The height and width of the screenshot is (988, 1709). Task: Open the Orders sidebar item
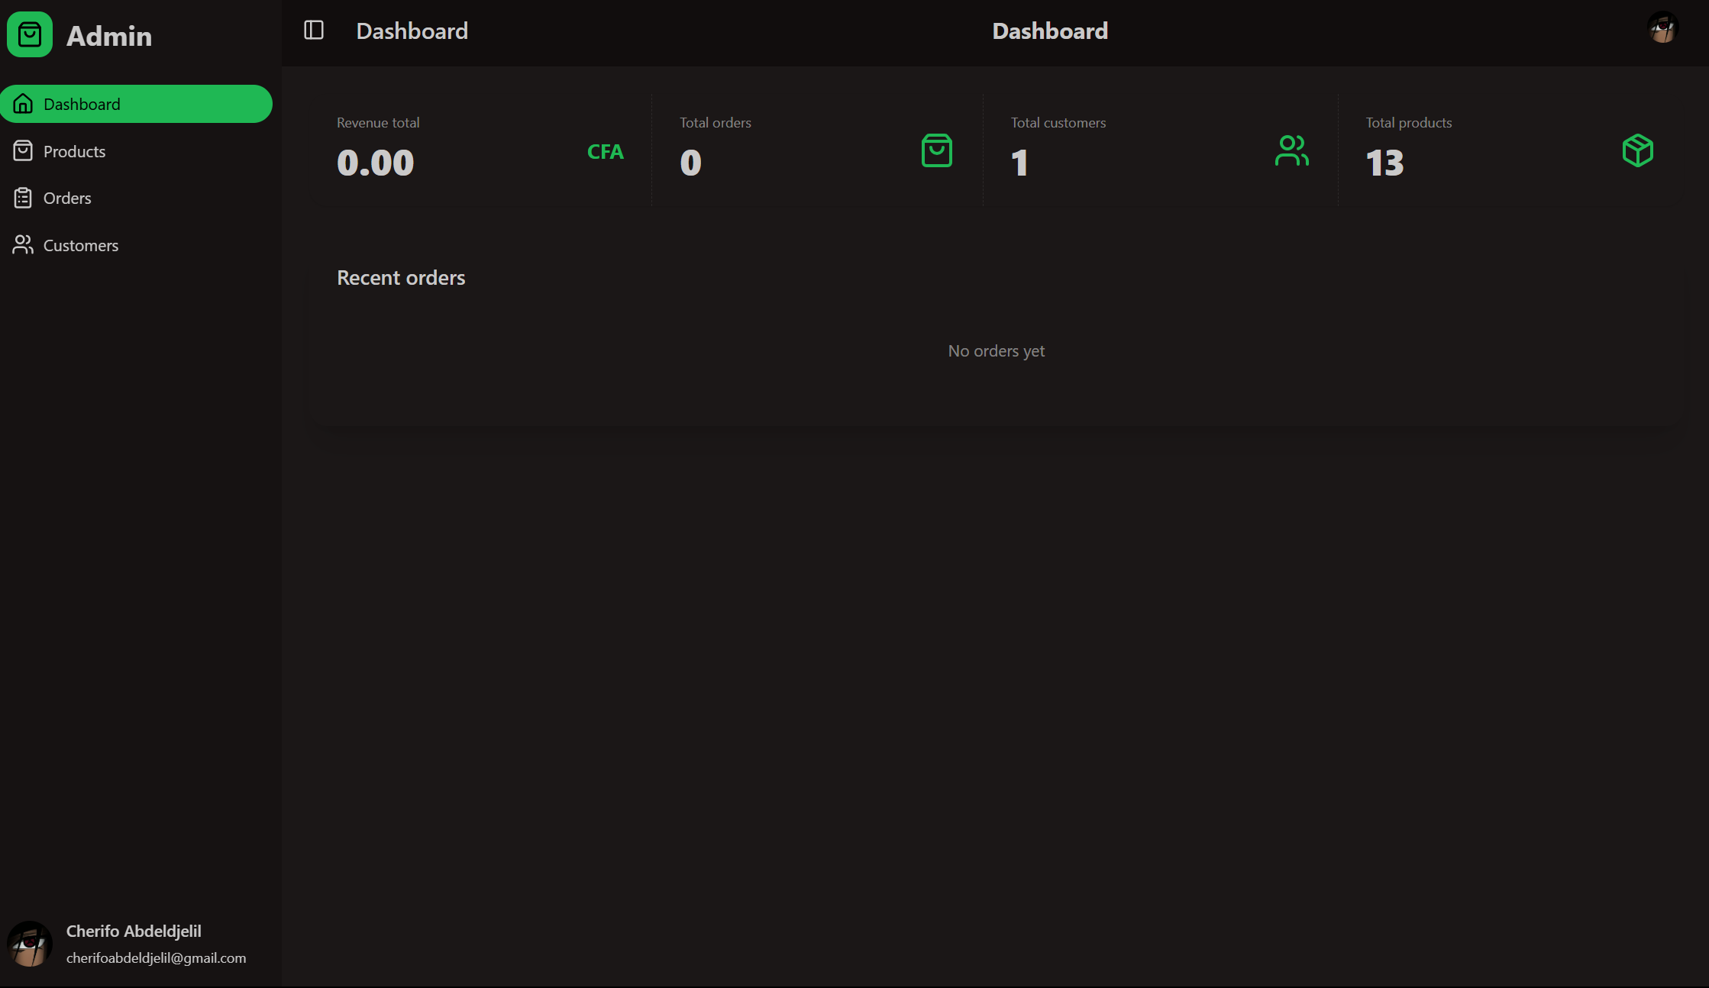point(67,199)
